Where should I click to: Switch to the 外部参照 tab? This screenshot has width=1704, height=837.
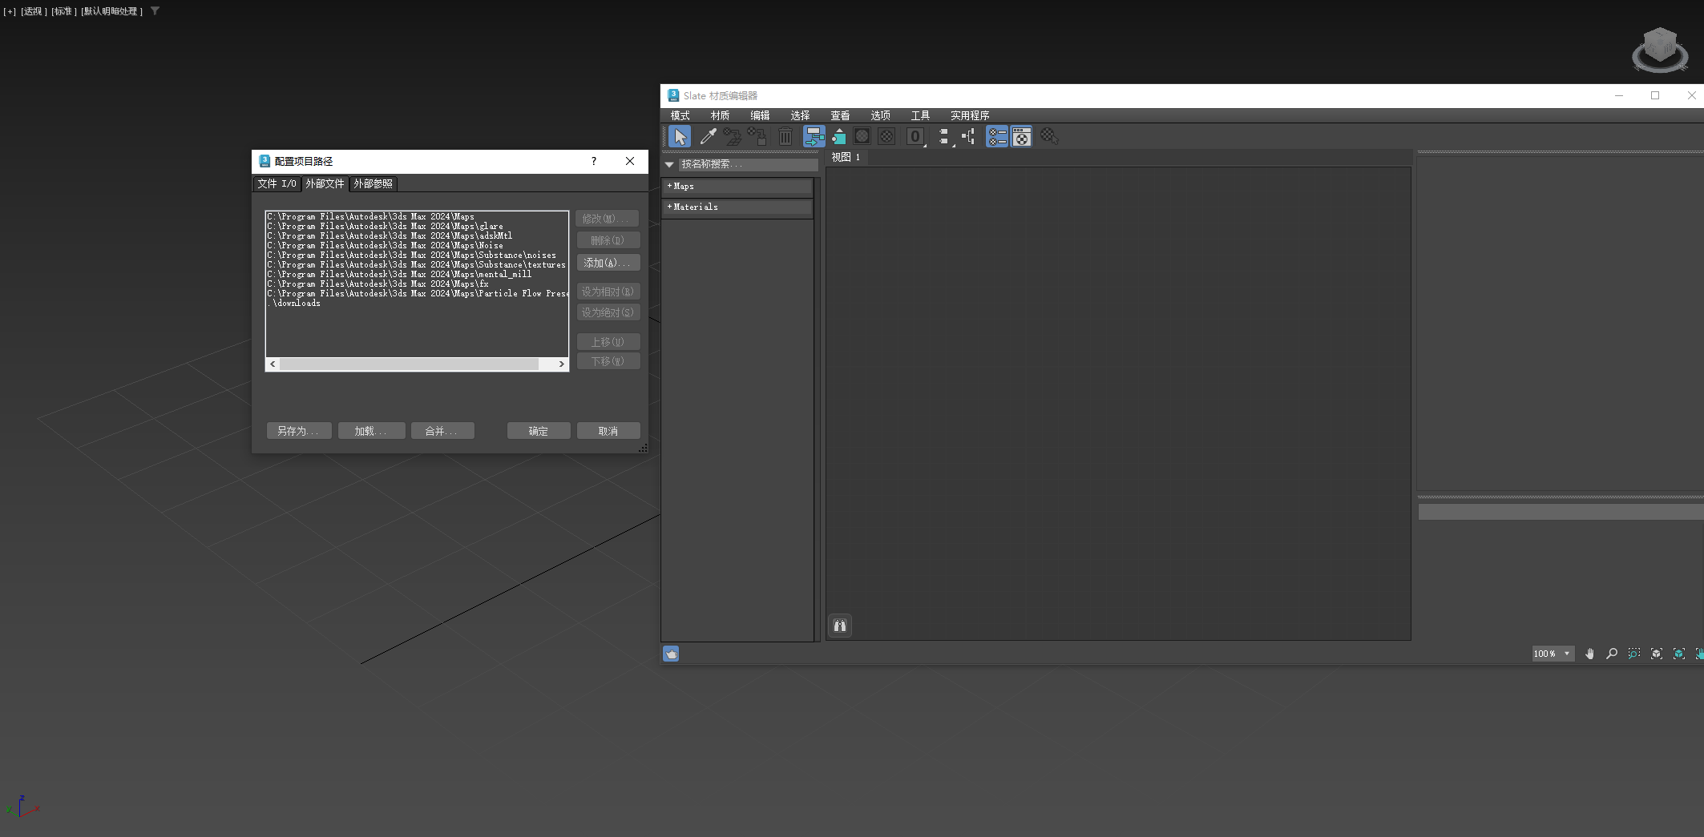pyautogui.click(x=373, y=183)
